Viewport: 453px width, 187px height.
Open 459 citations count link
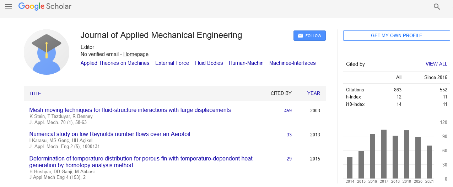click(x=288, y=110)
